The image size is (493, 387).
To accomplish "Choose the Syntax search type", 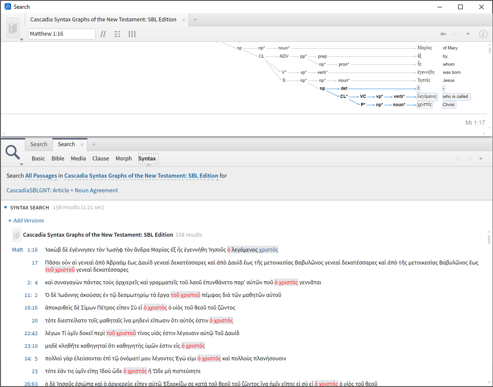I will coord(147,159).
